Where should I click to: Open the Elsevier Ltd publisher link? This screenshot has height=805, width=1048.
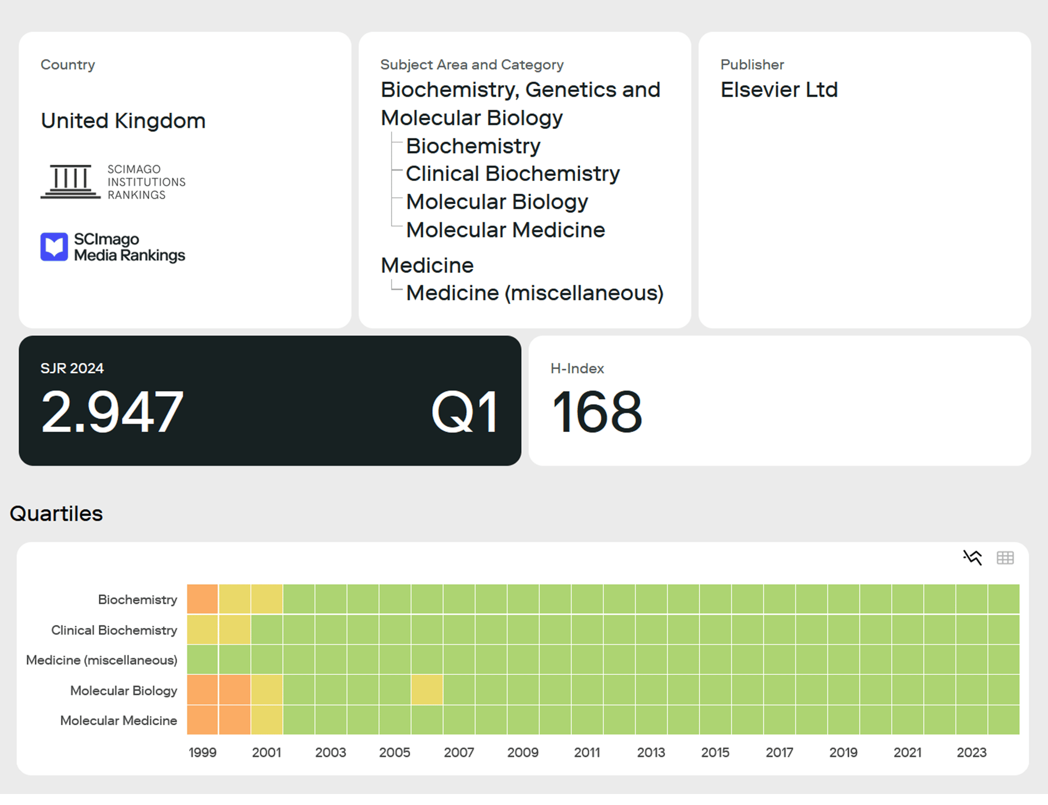point(778,90)
